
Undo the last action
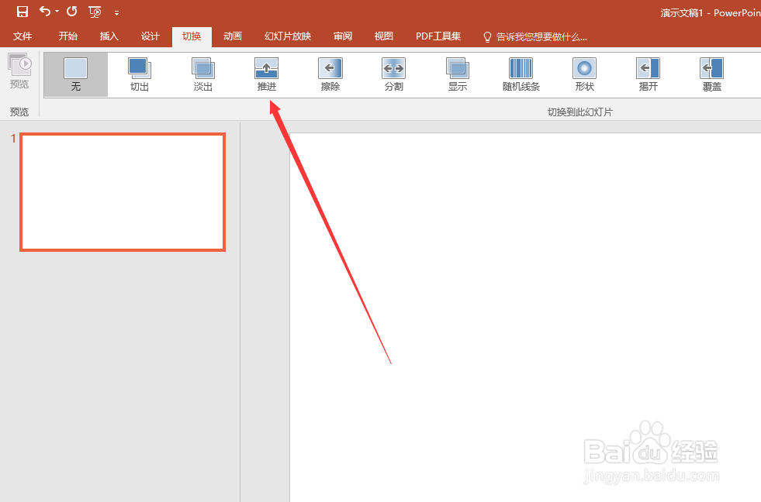pos(45,11)
